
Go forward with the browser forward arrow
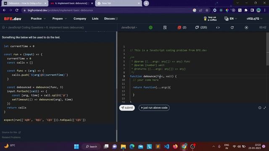[11, 10]
